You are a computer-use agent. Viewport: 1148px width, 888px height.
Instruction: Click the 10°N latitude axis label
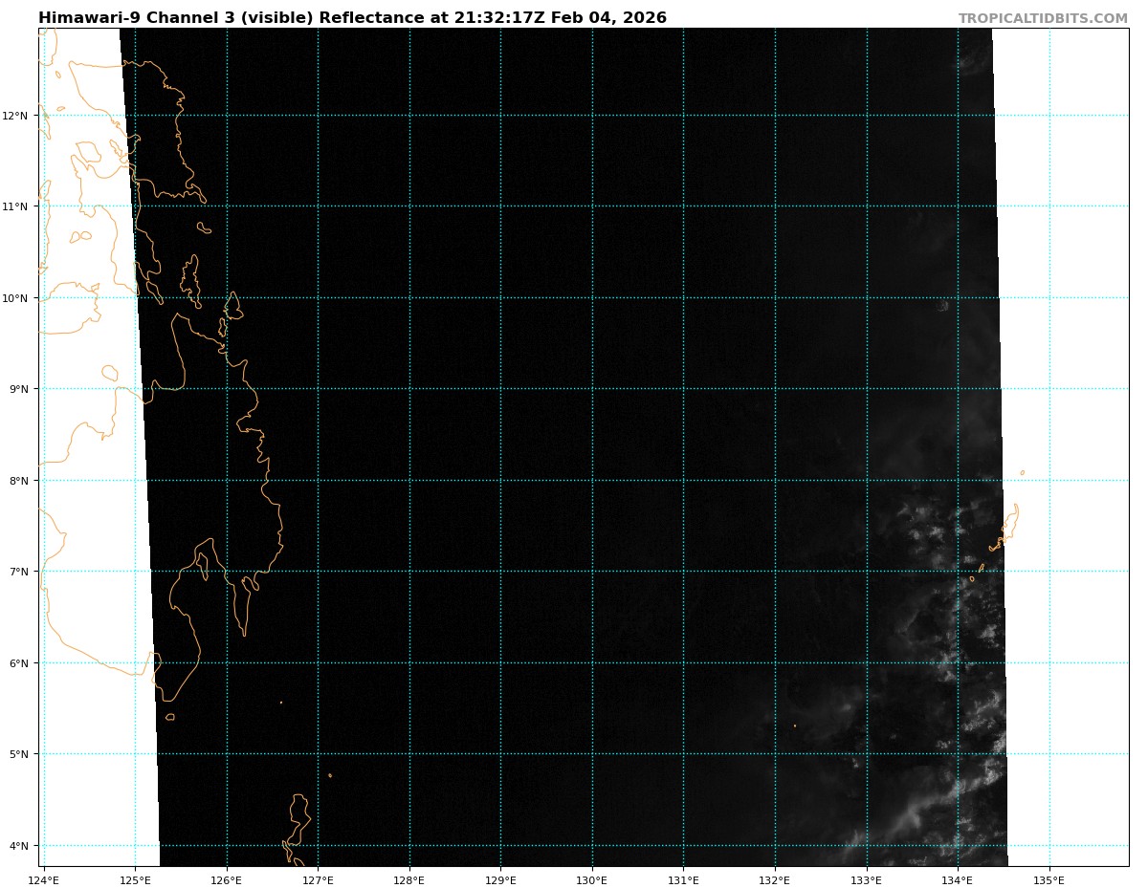[x=15, y=298]
